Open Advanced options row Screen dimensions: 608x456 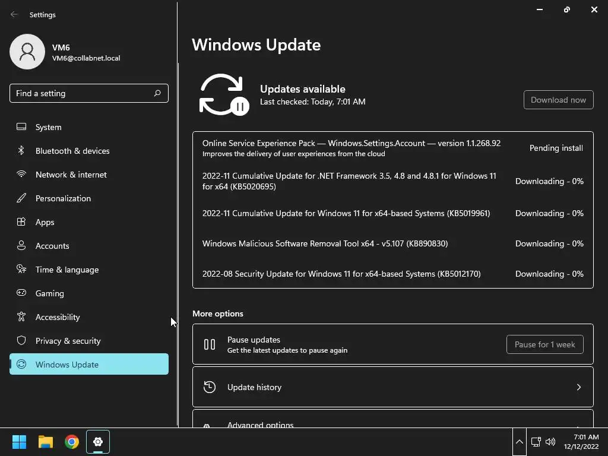coord(393,419)
